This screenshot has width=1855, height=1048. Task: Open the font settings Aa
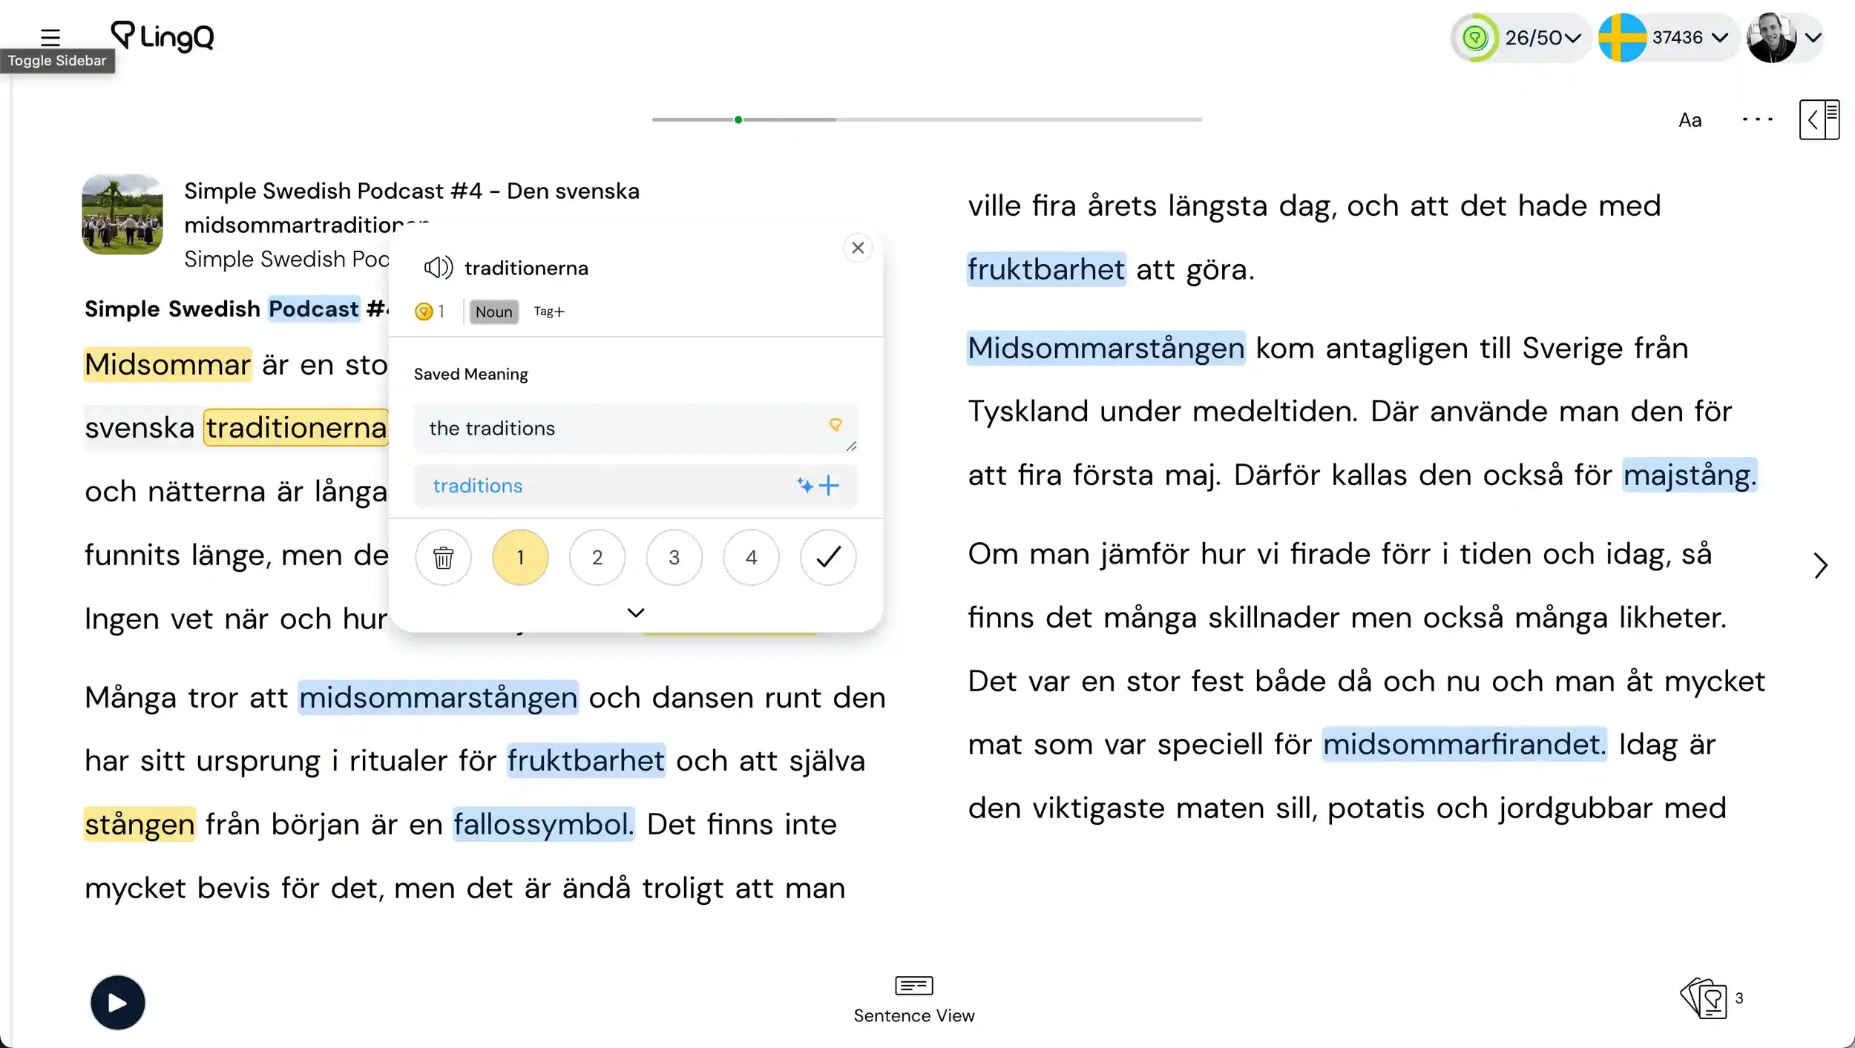click(x=1690, y=119)
